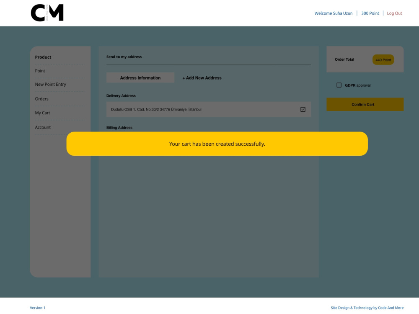The width and height of the screenshot is (419, 314).
Task: Open the Product menu item
Action: pos(43,57)
